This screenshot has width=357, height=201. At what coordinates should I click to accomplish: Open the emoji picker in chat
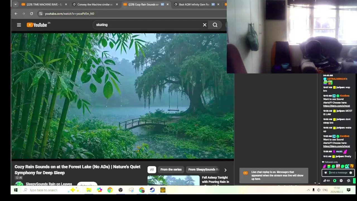[x=351, y=173]
